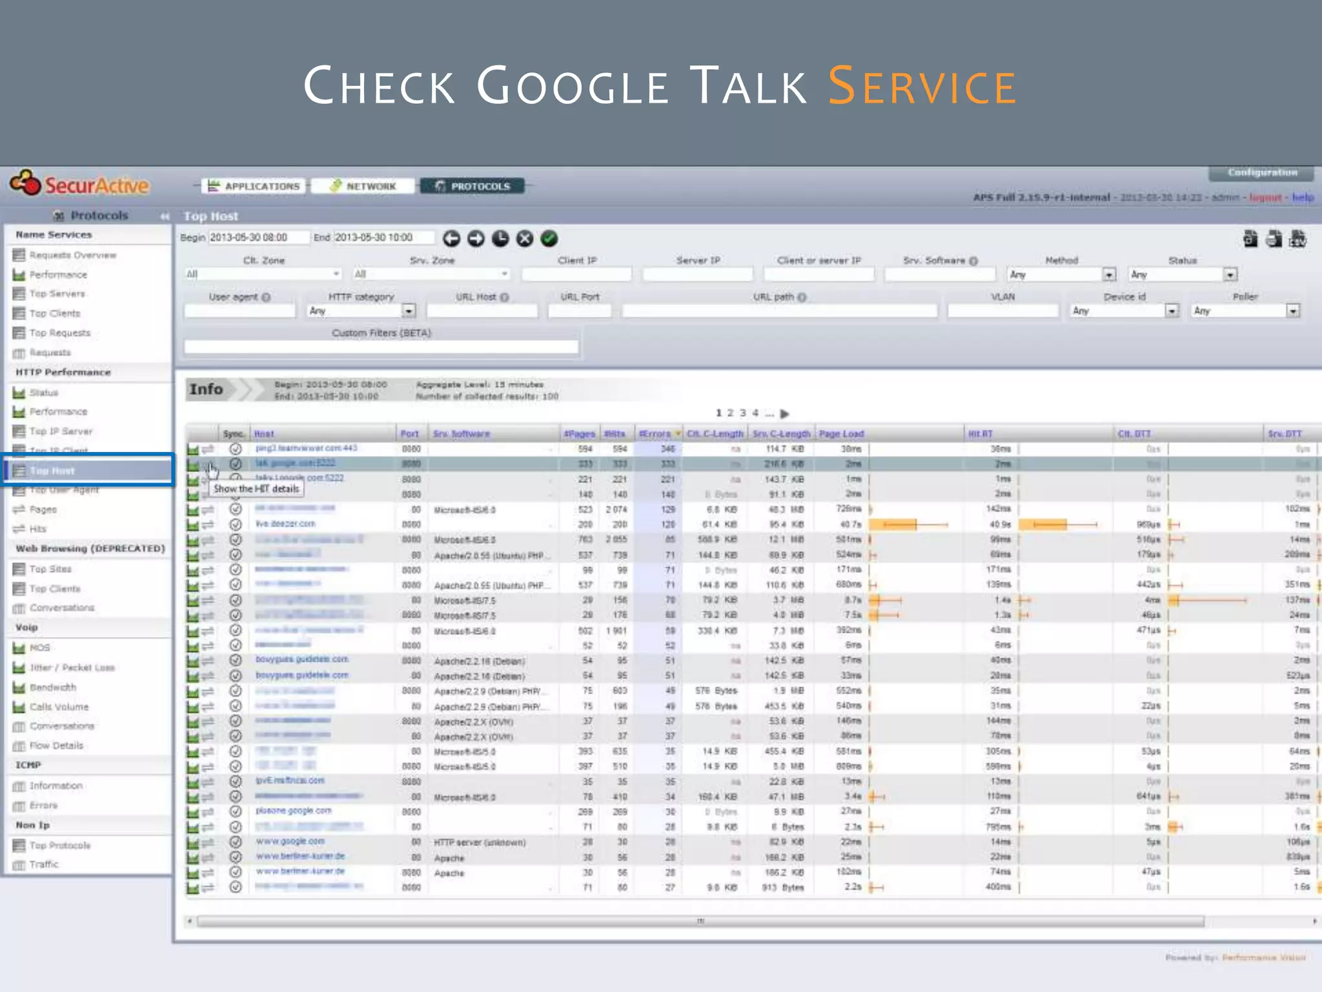Open the Device id dropdown
Image resolution: width=1322 pixels, height=992 pixels.
pyautogui.click(x=1124, y=311)
